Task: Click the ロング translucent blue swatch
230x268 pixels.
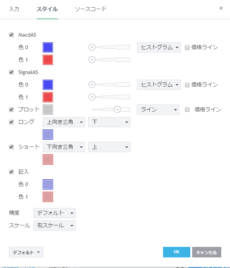Action: pos(48,134)
